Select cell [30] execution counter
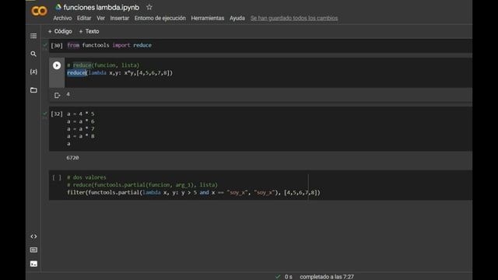This screenshot has width=498, height=280. (x=57, y=45)
